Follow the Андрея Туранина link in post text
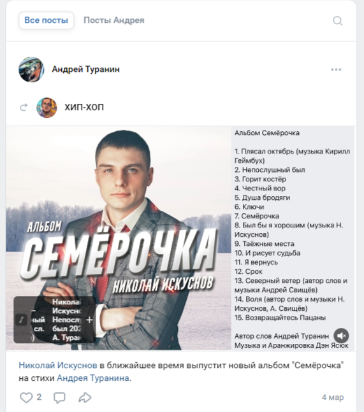 pyautogui.click(x=93, y=378)
